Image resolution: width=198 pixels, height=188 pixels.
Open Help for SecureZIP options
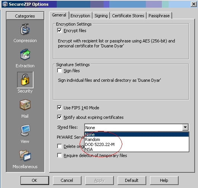pos(164,180)
